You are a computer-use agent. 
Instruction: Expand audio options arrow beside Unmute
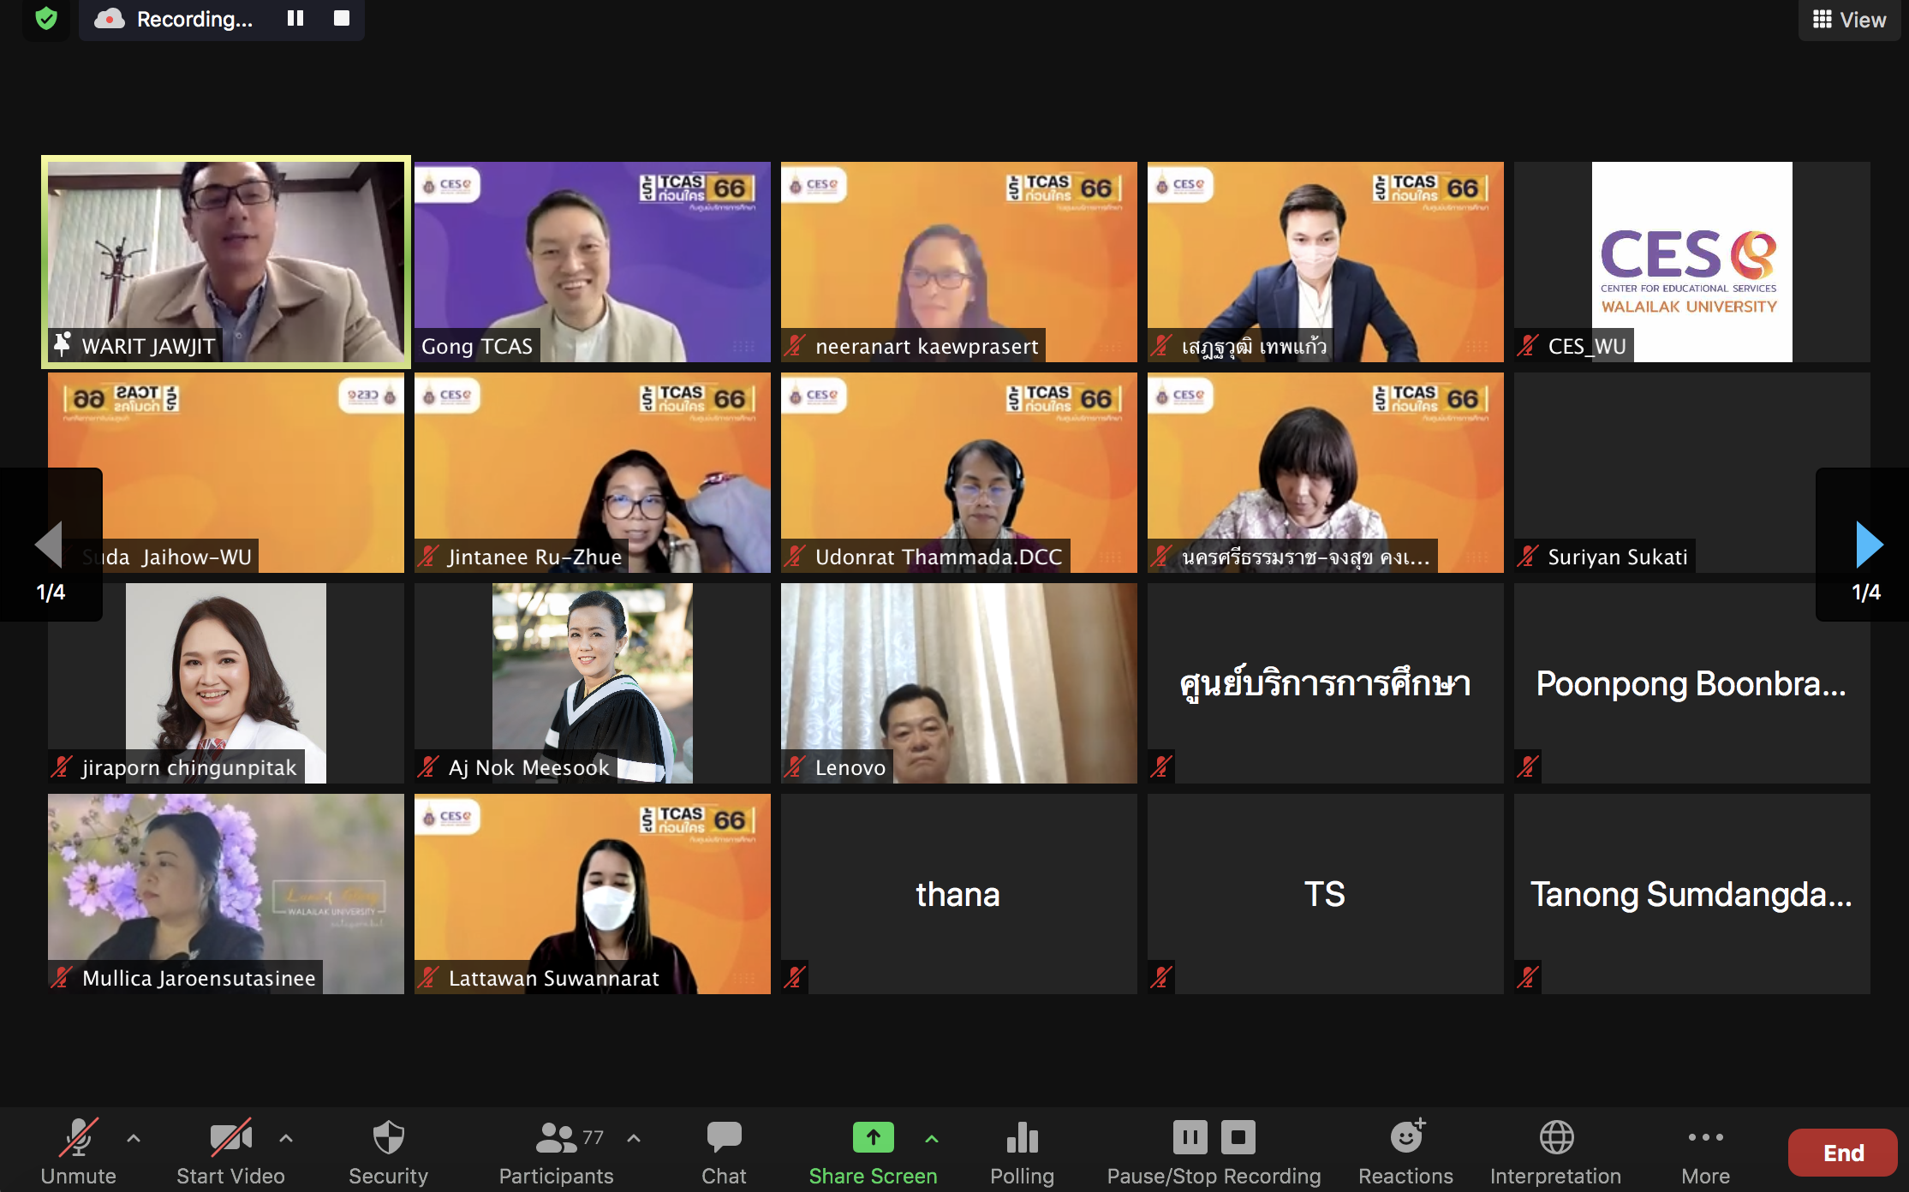134,1138
